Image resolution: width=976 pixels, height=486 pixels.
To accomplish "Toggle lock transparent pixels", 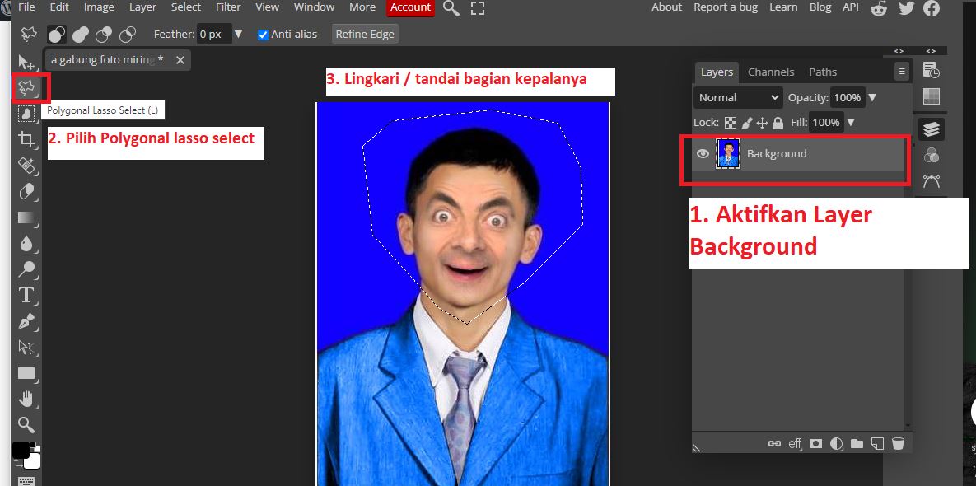I will pyautogui.click(x=731, y=123).
